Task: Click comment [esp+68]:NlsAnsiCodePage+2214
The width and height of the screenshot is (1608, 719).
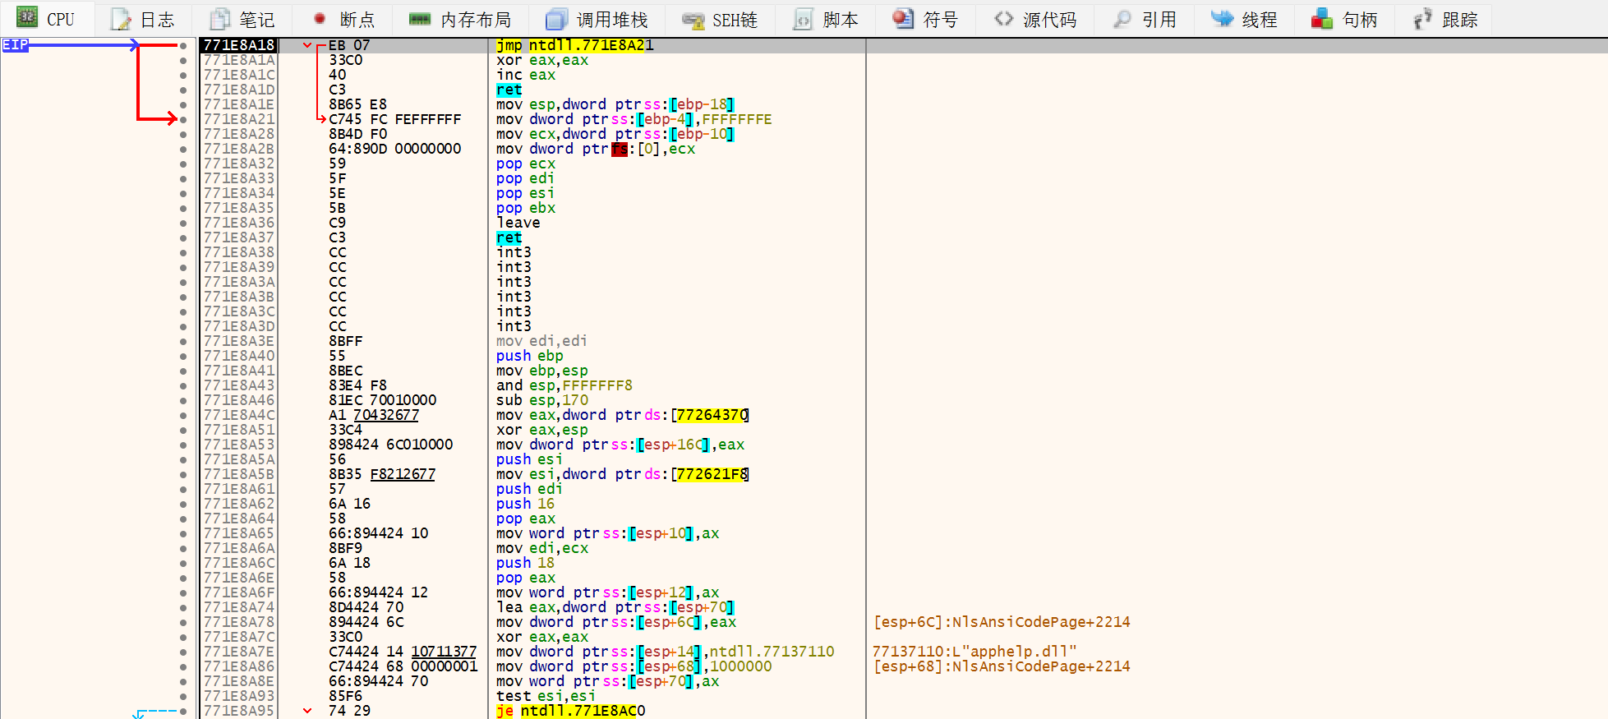Action: tap(1002, 666)
